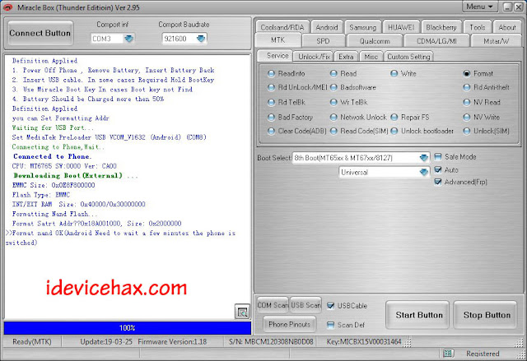Viewport: 527px width, 361px height.
Task: Switch to the Blackberry tab
Action: 441,27
